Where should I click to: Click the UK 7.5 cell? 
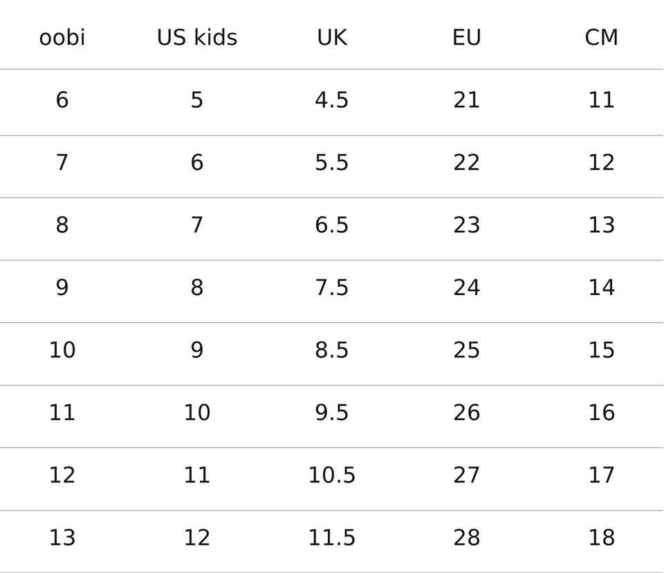(332, 288)
